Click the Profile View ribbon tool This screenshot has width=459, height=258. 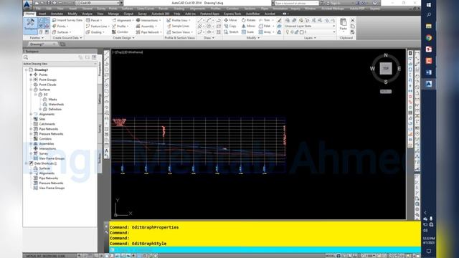[x=179, y=20]
